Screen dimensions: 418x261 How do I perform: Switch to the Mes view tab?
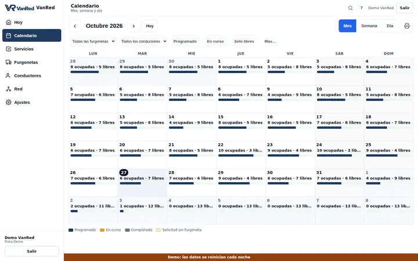[347, 26]
